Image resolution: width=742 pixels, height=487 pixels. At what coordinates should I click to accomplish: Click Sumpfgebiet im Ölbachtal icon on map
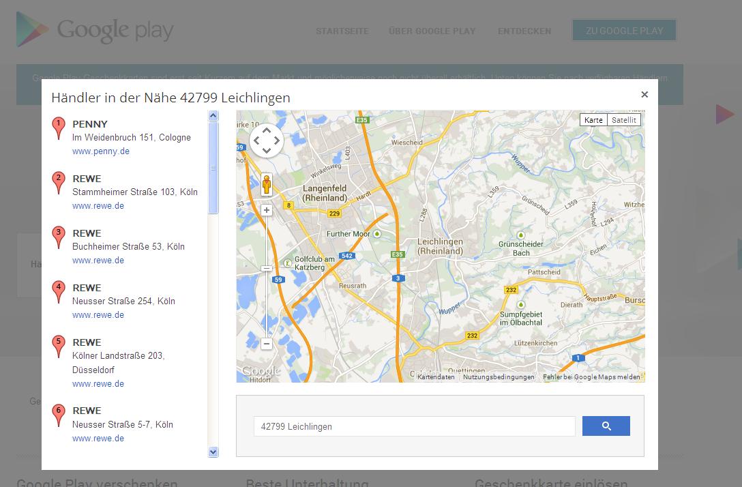point(521,305)
